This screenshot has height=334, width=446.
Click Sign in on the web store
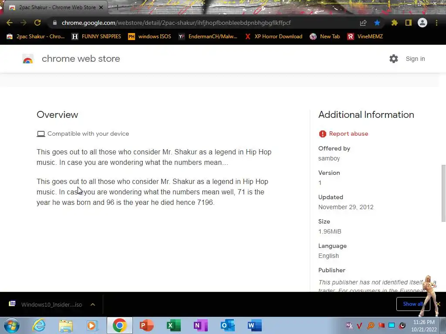415,59
